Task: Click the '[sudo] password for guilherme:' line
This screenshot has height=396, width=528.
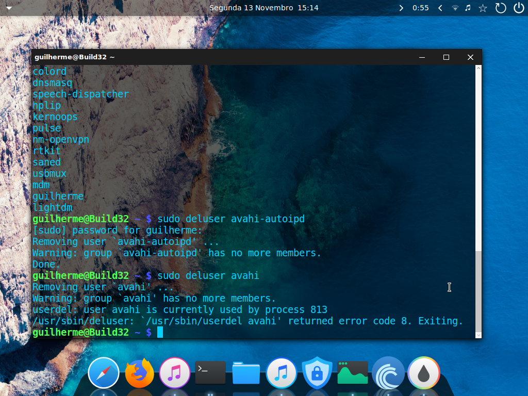Action: coord(117,230)
